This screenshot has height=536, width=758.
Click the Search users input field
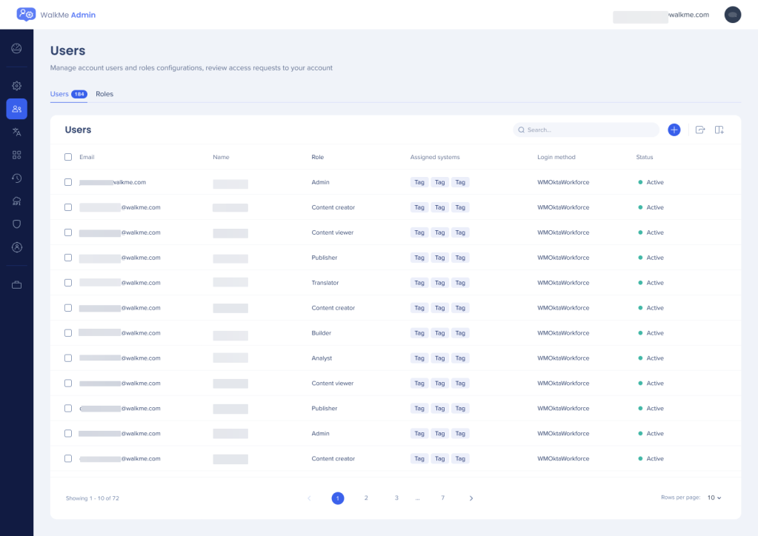pos(589,130)
